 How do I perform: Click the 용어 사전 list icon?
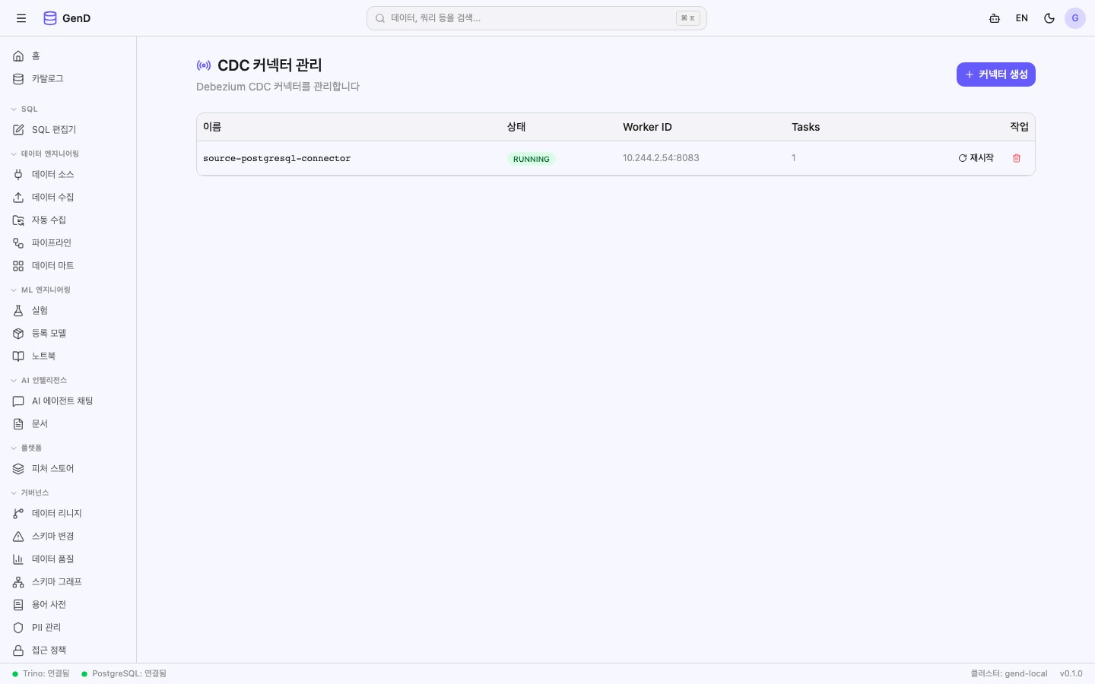click(18, 605)
